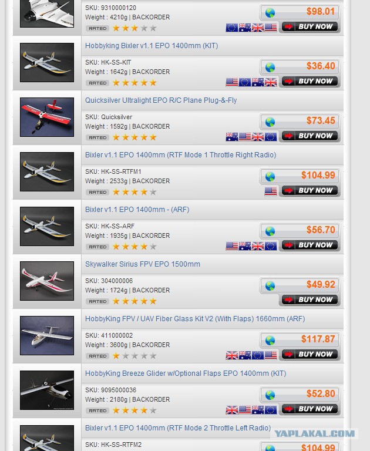Click the red Quicksilver plane thumbnail
Image resolution: width=370 pixels, height=451 pixels.
click(x=47, y=117)
